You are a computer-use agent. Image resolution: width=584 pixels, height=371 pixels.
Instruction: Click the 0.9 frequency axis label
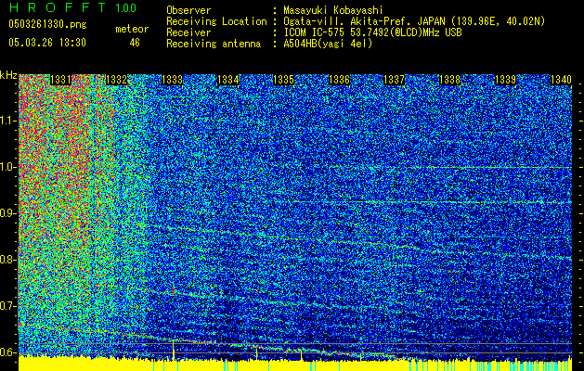pos(8,213)
